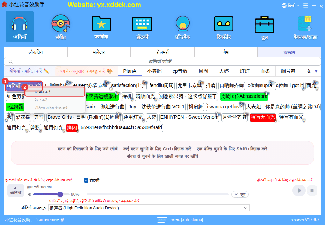Open the hamburger menu in title bar
The width and height of the screenshot is (325, 225).
[x=305, y=6]
